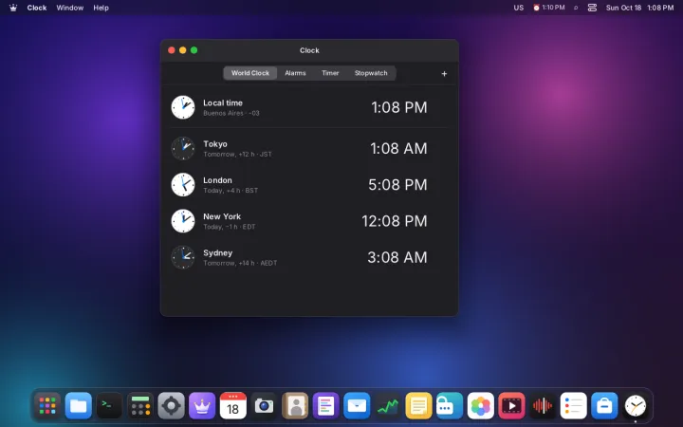Viewport: 683px width, 427px height.
Task: Click the London analog clock face
Action: (x=183, y=184)
